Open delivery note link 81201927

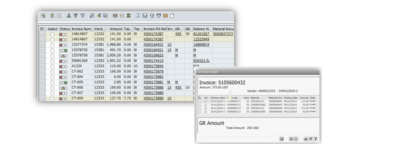pos(201,34)
